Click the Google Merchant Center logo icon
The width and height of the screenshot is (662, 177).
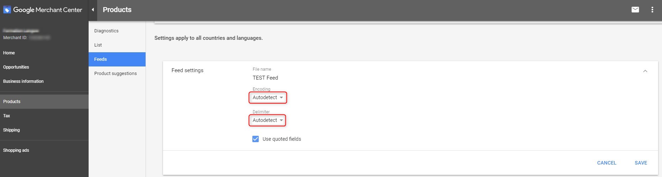(x=7, y=10)
